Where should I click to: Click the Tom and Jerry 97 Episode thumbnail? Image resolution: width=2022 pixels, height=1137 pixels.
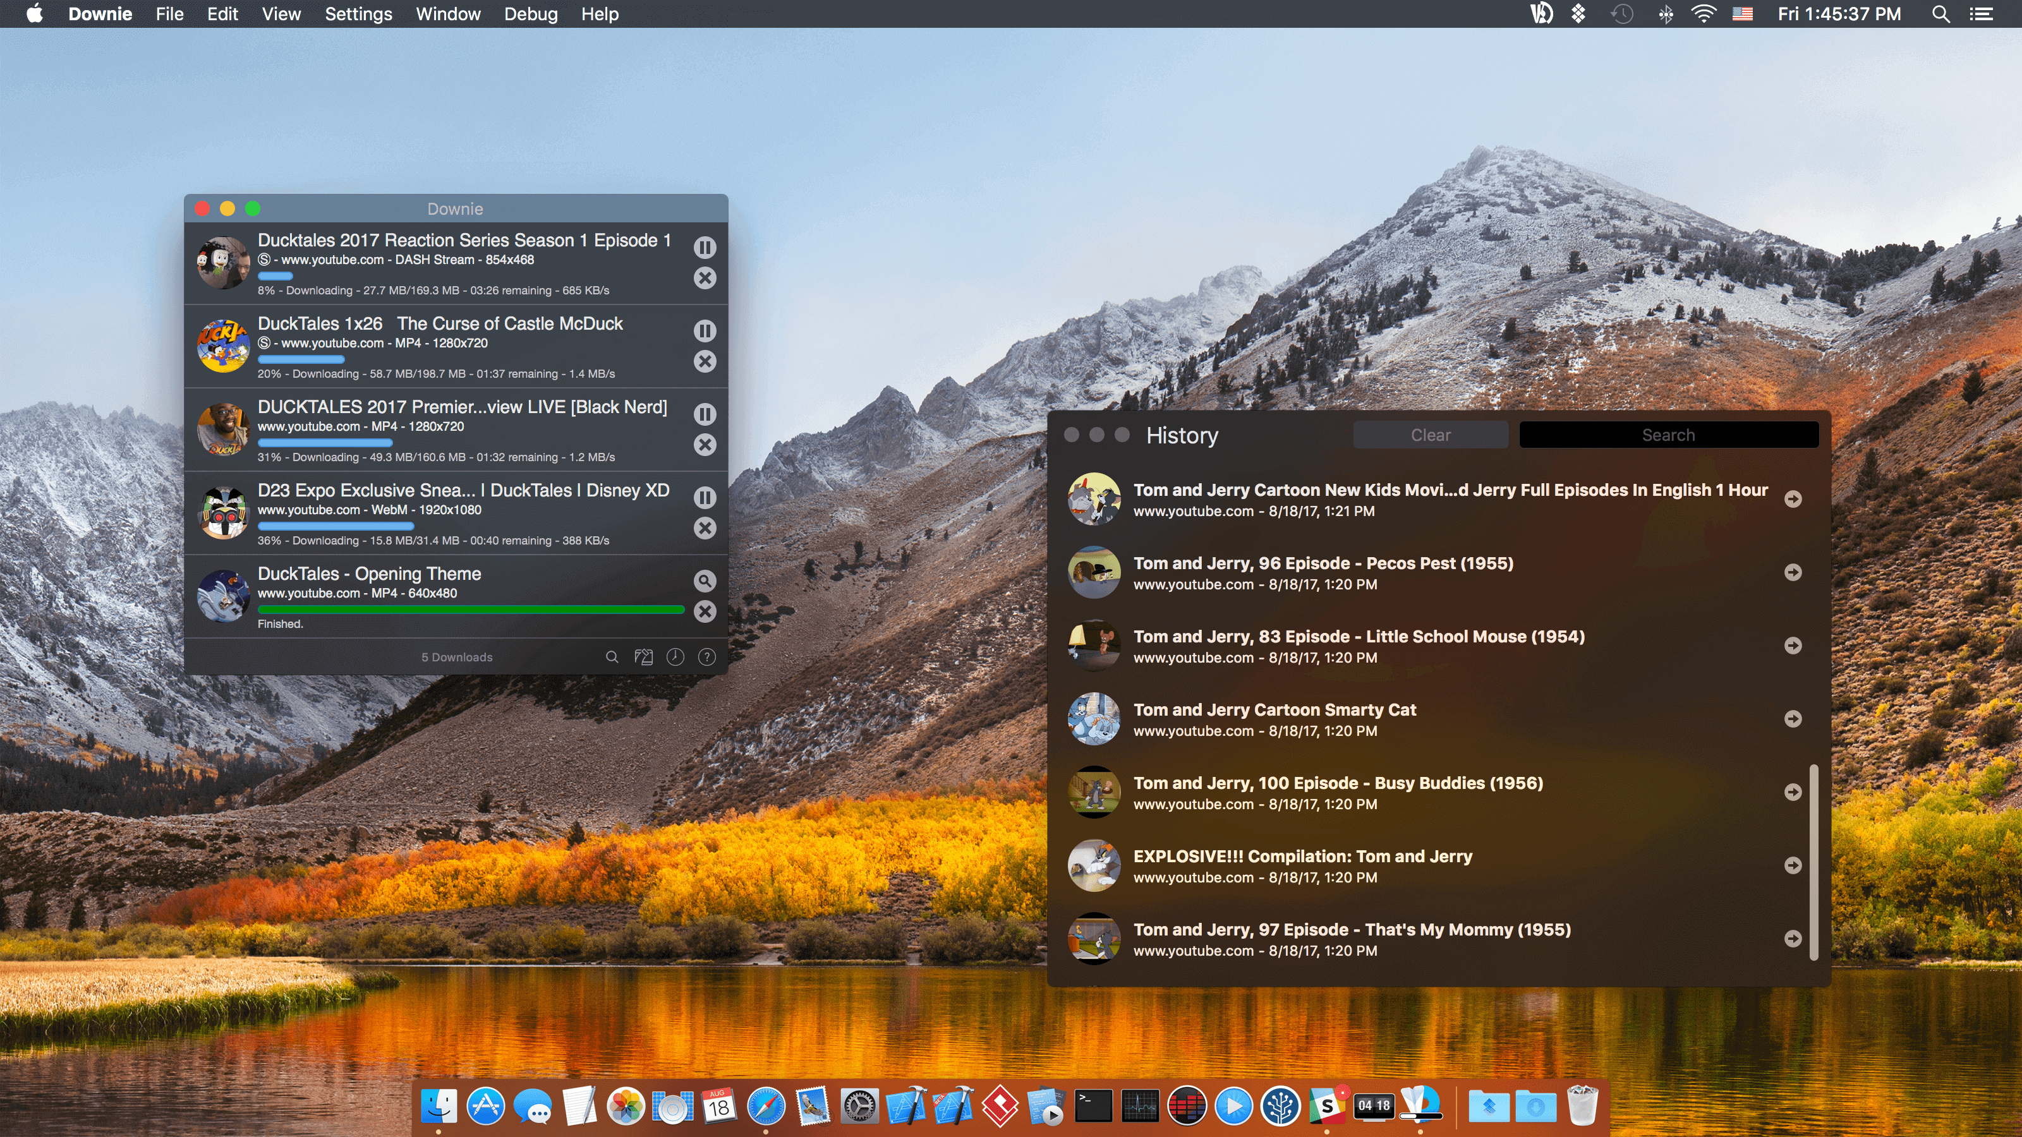[1093, 939]
